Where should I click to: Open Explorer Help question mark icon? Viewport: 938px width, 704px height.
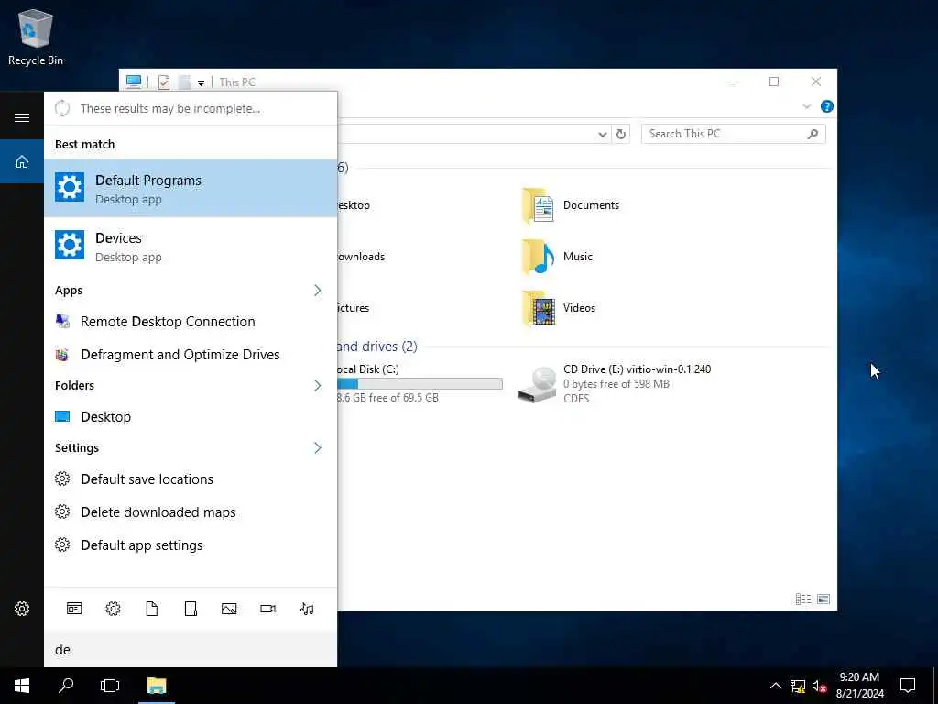827,106
